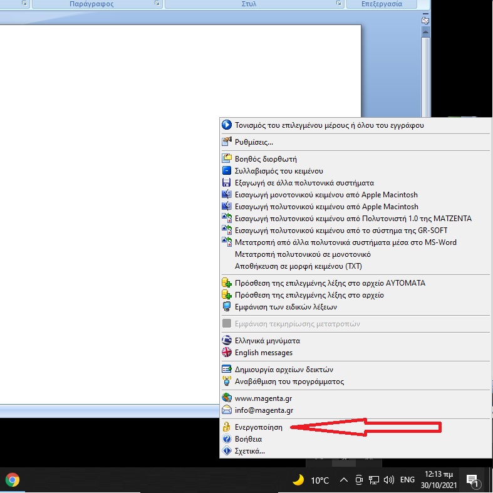Screen dimensions: 493x493
Task: Switch to Ελληνικά μηνύματα language
Action: point(267,341)
